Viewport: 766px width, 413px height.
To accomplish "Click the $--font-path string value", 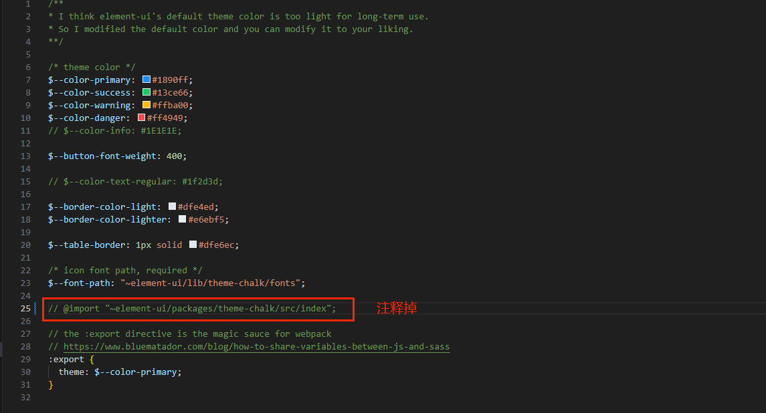I will coord(212,283).
